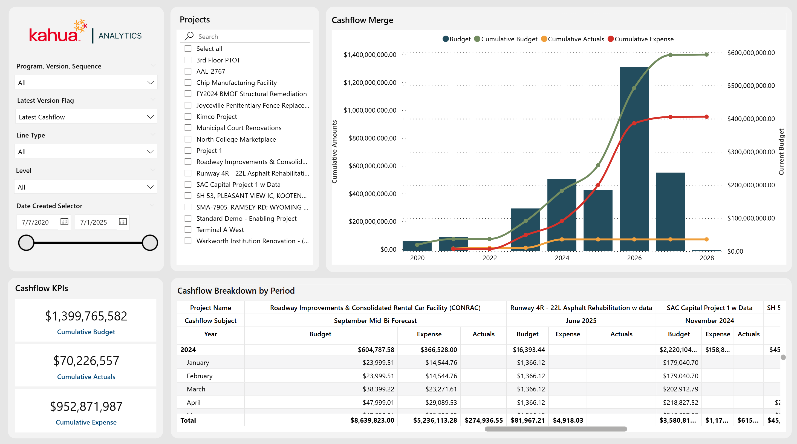Click the Cumulative Budget KPI label
Screen dimensions: 797x444
pos(86,332)
